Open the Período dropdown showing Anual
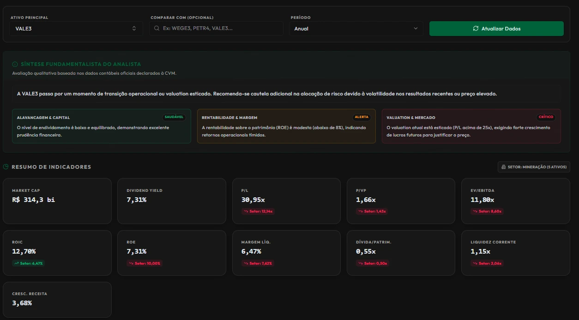The height and width of the screenshot is (320, 579). [356, 29]
